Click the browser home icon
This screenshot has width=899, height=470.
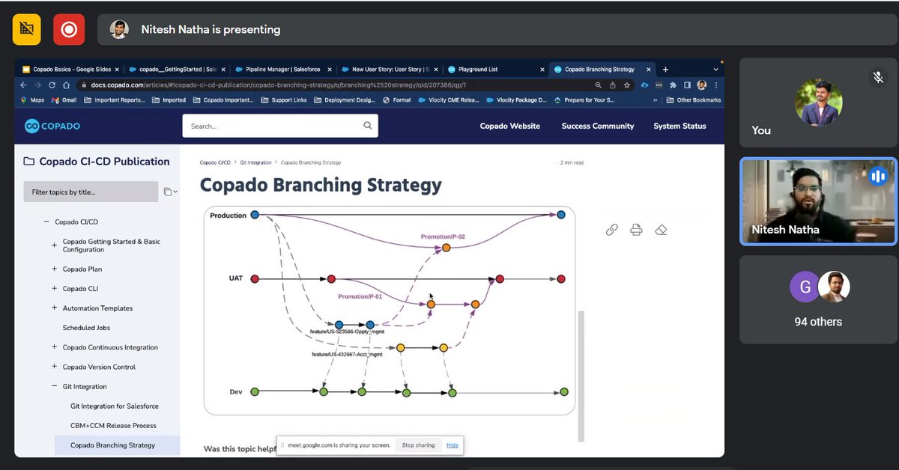point(66,85)
